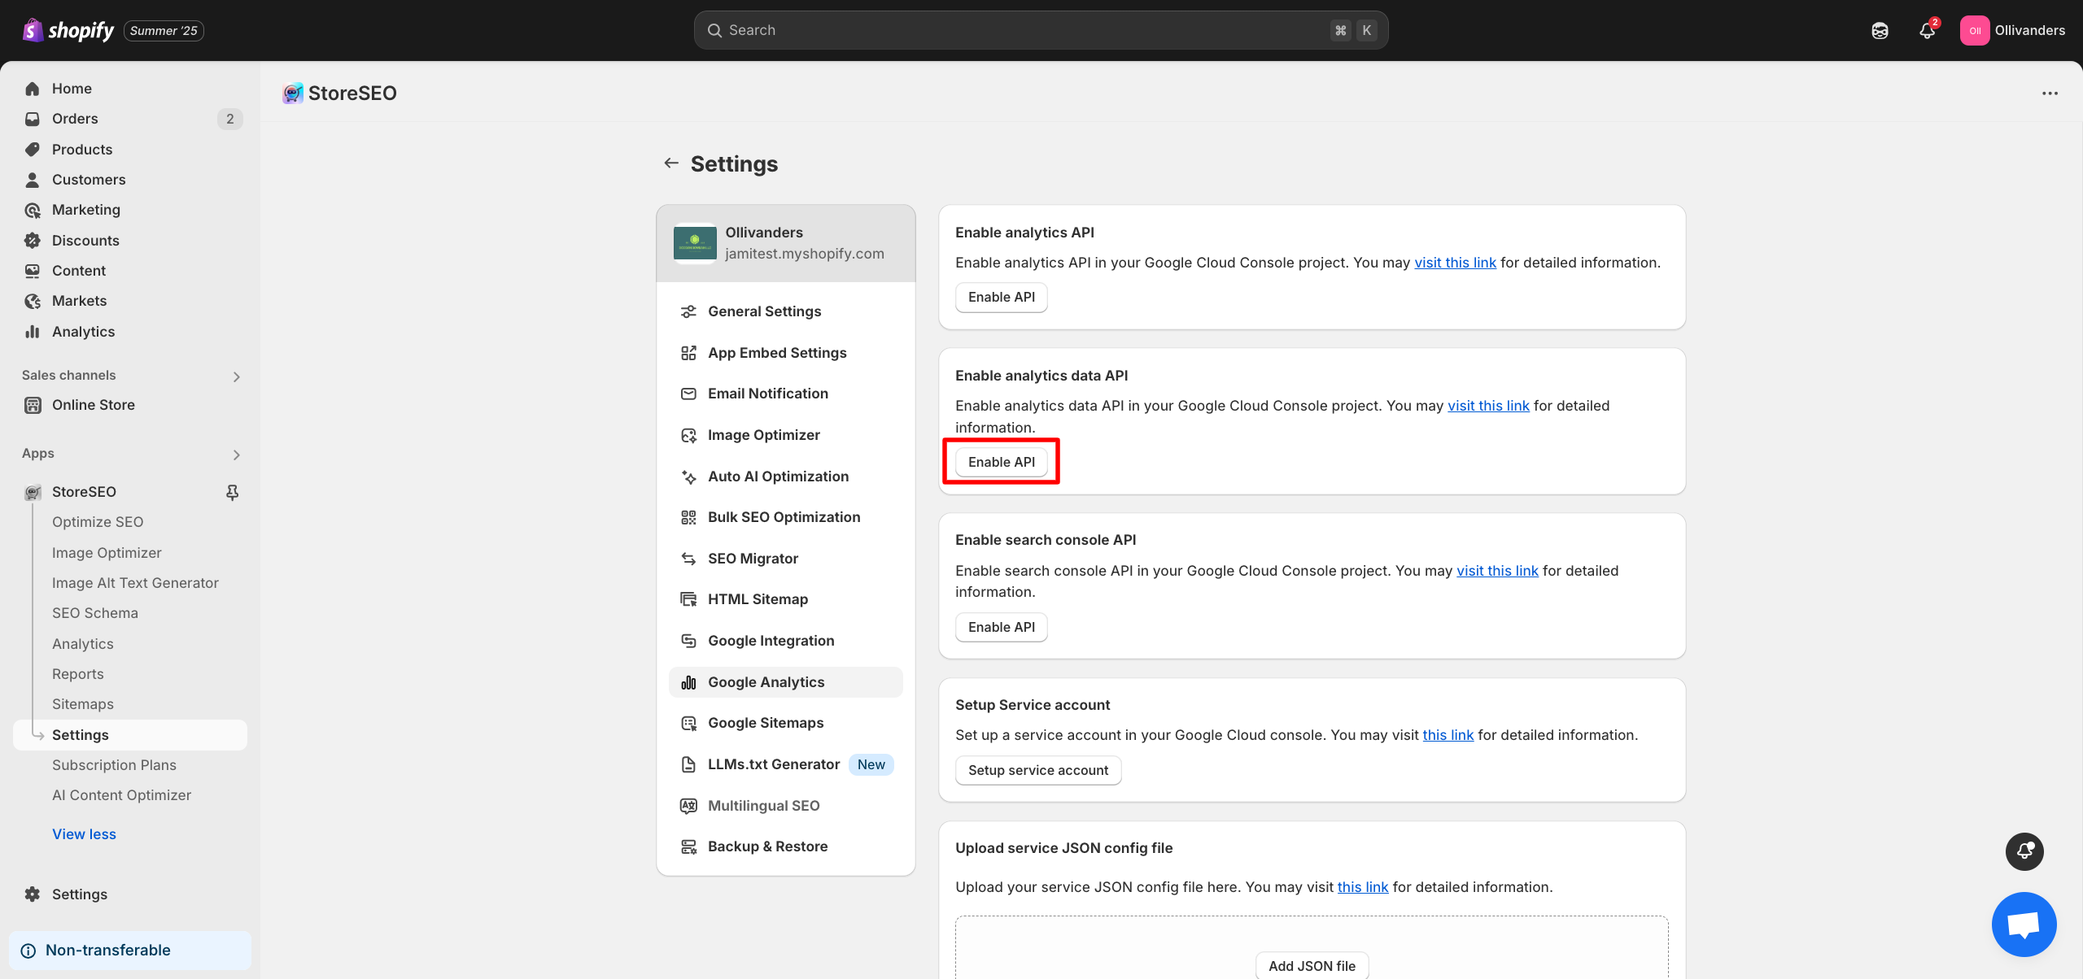This screenshot has height=979, width=2083.
Task: Open Google Integration settings
Action: (x=785, y=641)
